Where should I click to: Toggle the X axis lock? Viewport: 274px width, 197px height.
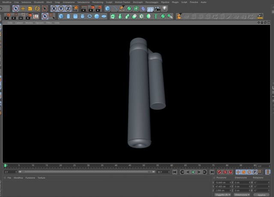(x=54, y=9)
